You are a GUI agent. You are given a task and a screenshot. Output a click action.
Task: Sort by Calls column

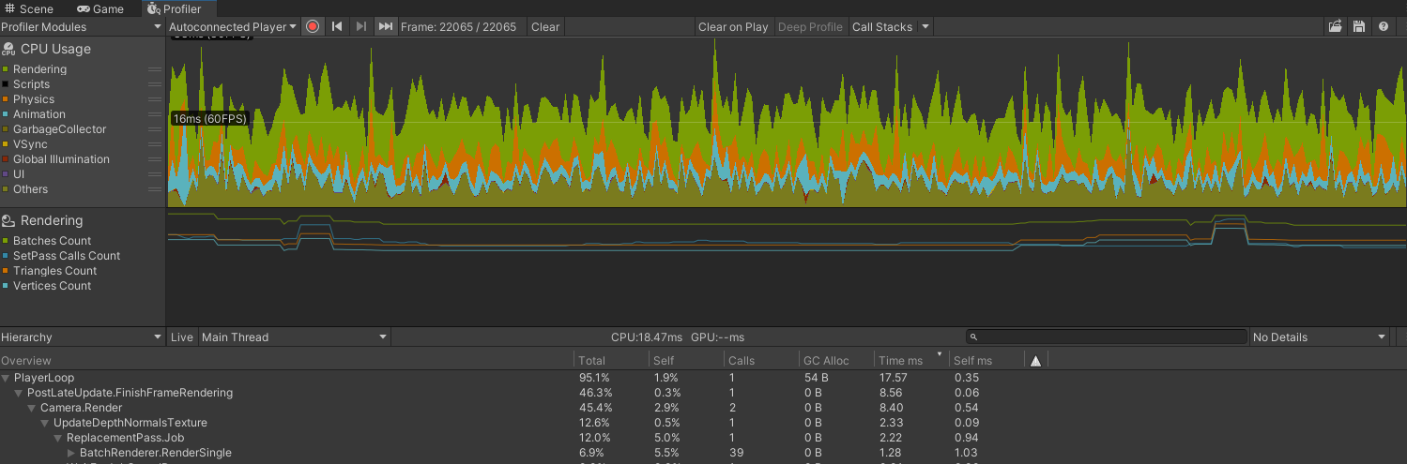pyautogui.click(x=761, y=361)
